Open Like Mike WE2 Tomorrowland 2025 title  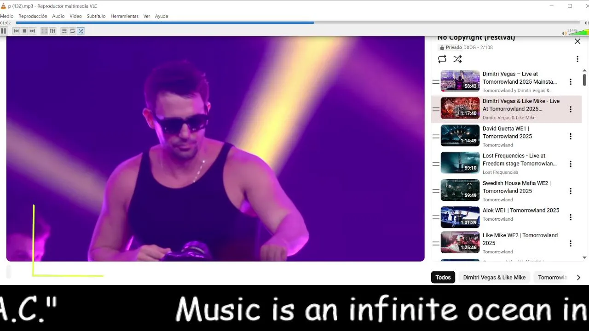(520, 239)
